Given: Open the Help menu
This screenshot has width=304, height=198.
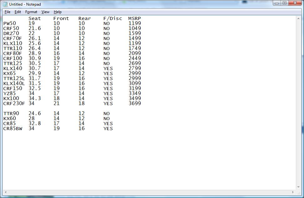Looking at the screenshot, I should [58, 12].
